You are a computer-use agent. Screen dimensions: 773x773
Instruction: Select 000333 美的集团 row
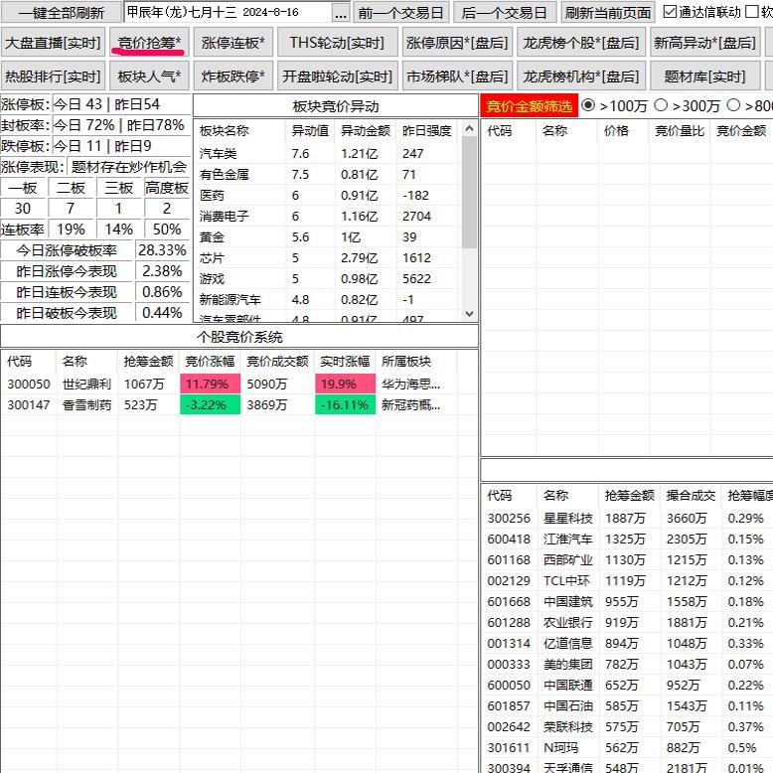(x=627, y=664)
